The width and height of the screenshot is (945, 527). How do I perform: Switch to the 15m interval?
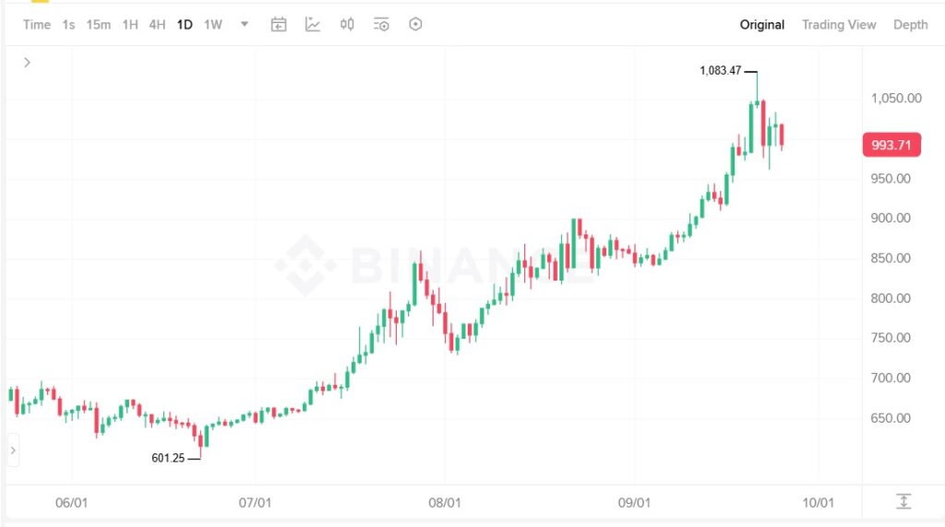point(99,25)
